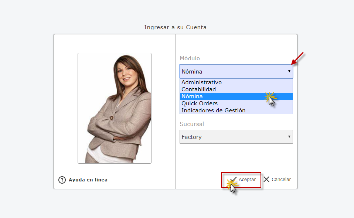354x218 pixels.
Task: Click the Ingresar a su Cuenta title
Action: pos(175,27)
